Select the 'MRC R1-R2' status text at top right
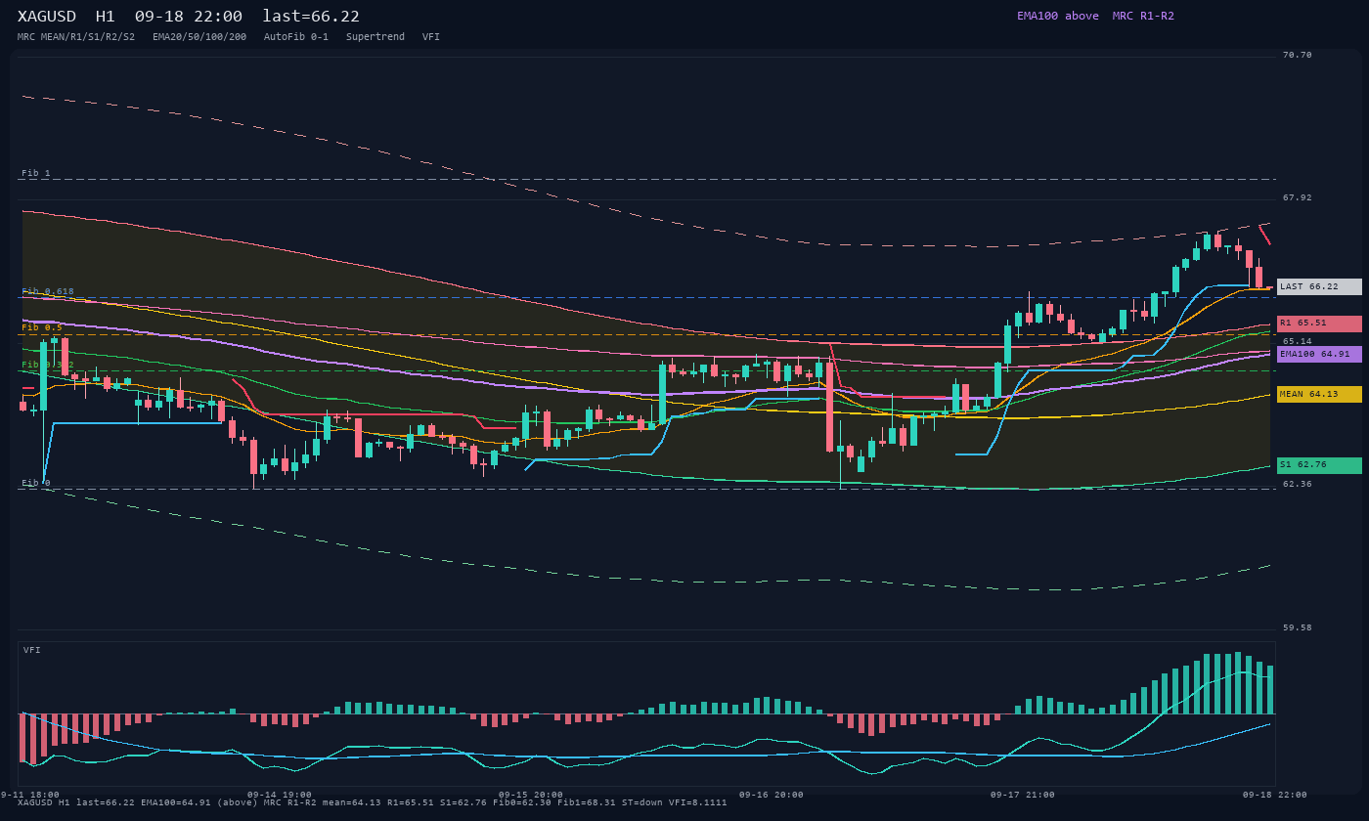The width and height of the screenshot is (1369, 821). [x=1143, y=16]
